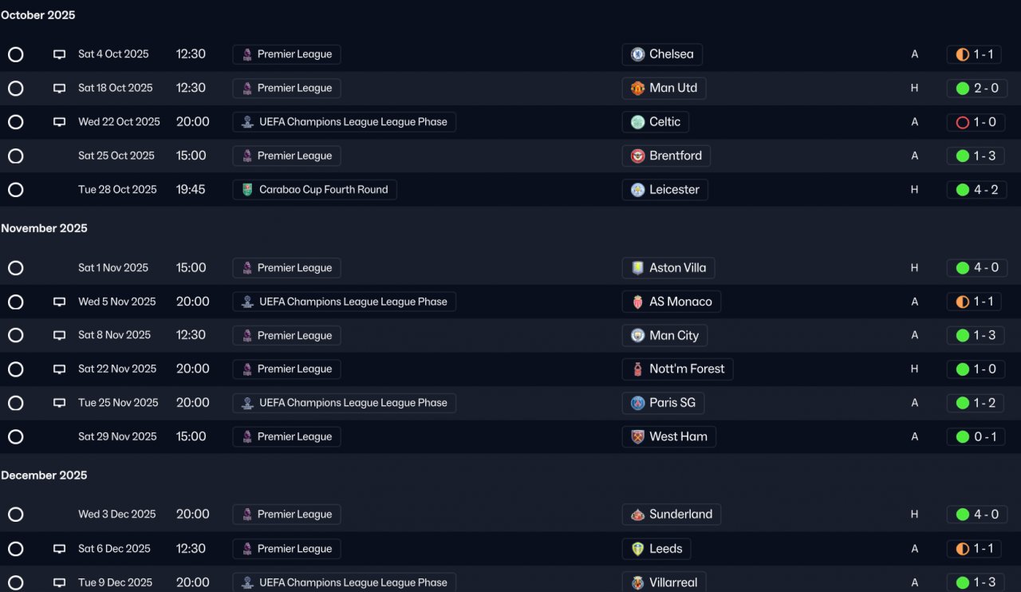The height and width of the screenshot is (592, 1021).
Task: Click the Celtic club badge icon
Action: (638, 122)
